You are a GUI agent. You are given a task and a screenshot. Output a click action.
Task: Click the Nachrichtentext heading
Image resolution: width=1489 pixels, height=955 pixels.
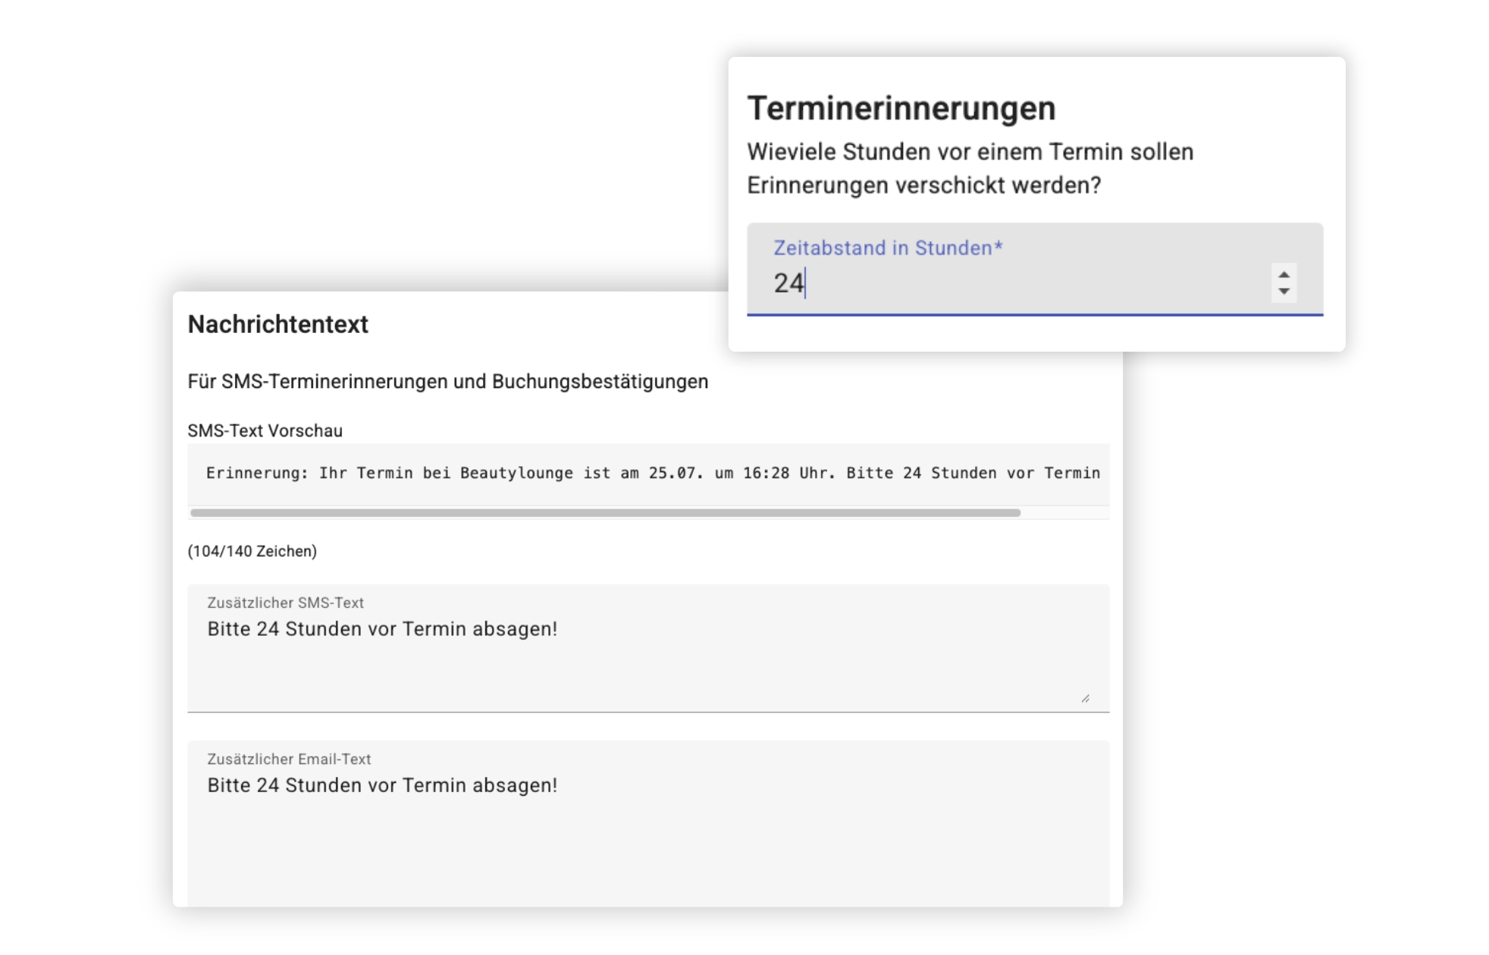277,325
